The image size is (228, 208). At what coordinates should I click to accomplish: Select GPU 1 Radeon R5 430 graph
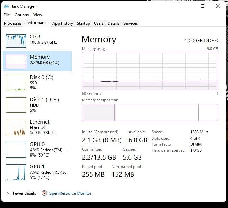(16, 172)
